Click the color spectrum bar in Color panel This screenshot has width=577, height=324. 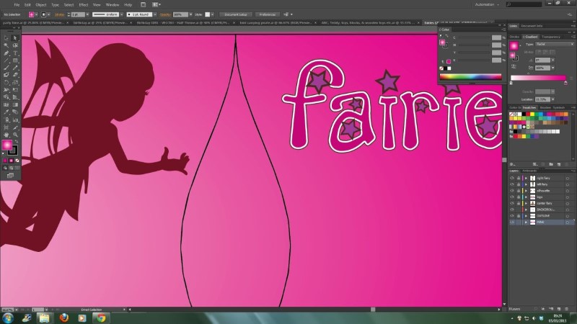470,76
